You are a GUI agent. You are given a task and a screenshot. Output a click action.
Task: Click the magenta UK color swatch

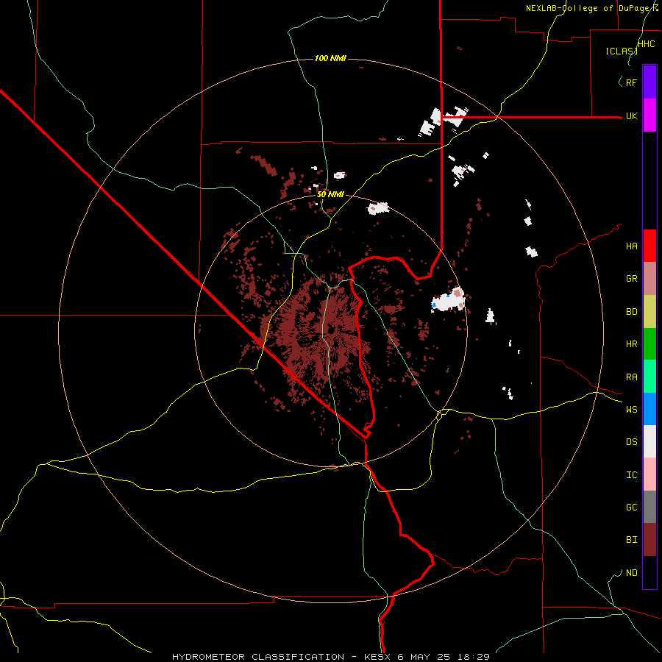pyautogui.click(x=649, y=115)
